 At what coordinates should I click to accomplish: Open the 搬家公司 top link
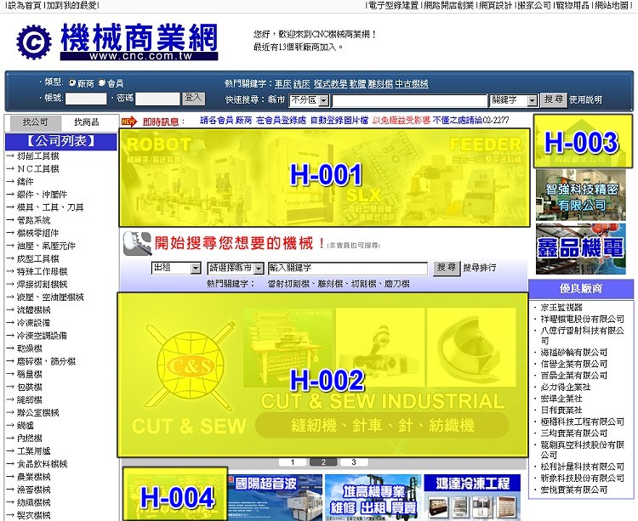pyautogui.click(x=534, y=6)
